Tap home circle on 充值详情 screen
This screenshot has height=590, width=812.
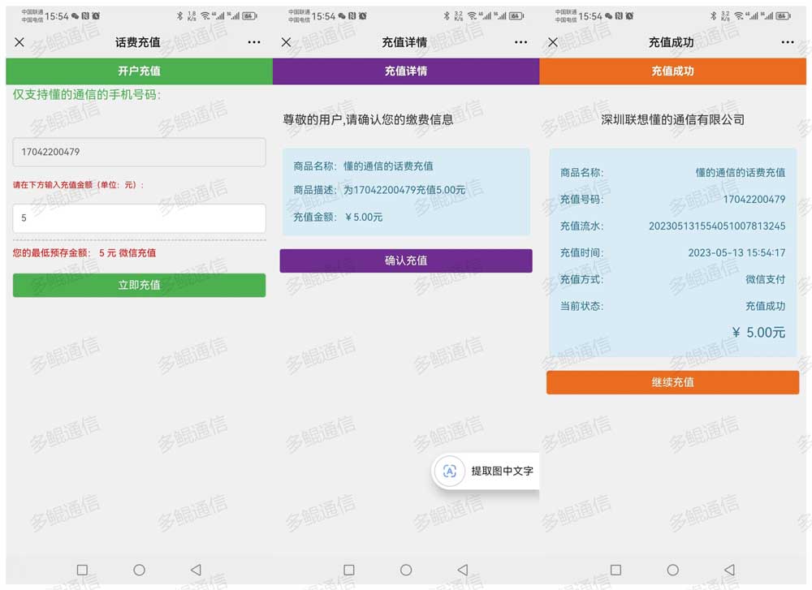[x=406, y=570]
